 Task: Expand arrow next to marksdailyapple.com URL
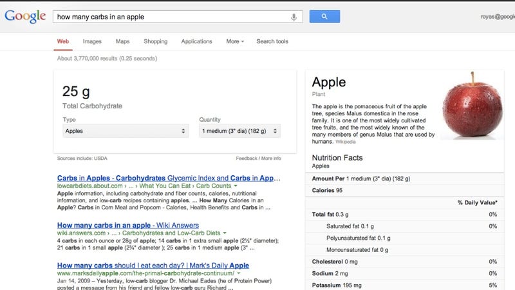[239, 273]
